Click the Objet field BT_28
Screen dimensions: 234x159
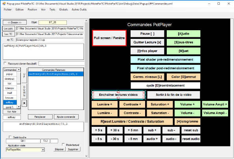coord(53,22)
